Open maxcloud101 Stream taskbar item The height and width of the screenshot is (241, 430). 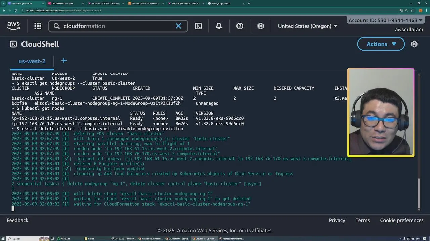151,239
